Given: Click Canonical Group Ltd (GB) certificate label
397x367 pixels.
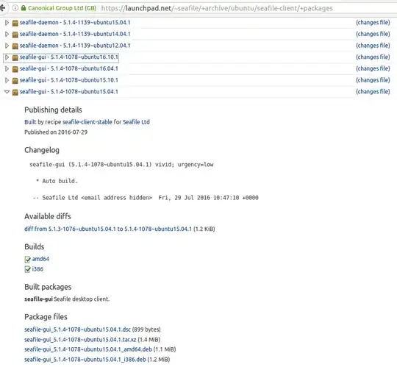Looking at the screenshot, I should coord(62,8).
